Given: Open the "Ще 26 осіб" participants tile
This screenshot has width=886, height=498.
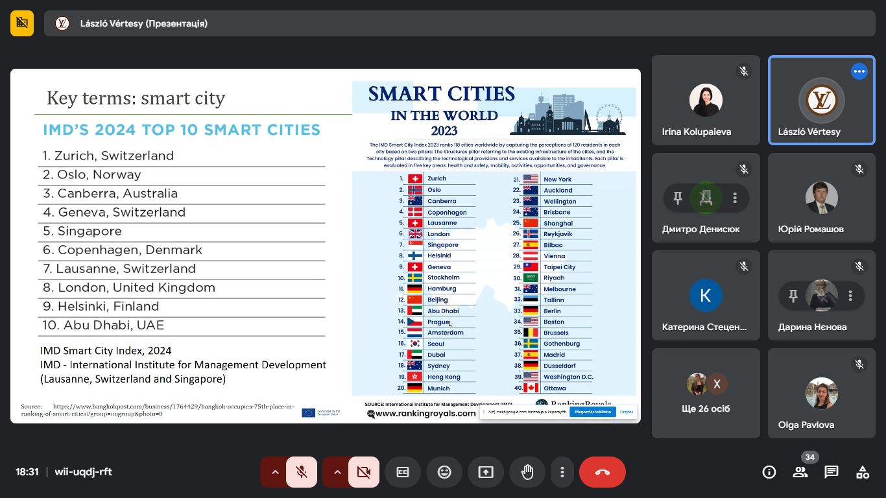Looking at the screenshot, I should (706, 393).
